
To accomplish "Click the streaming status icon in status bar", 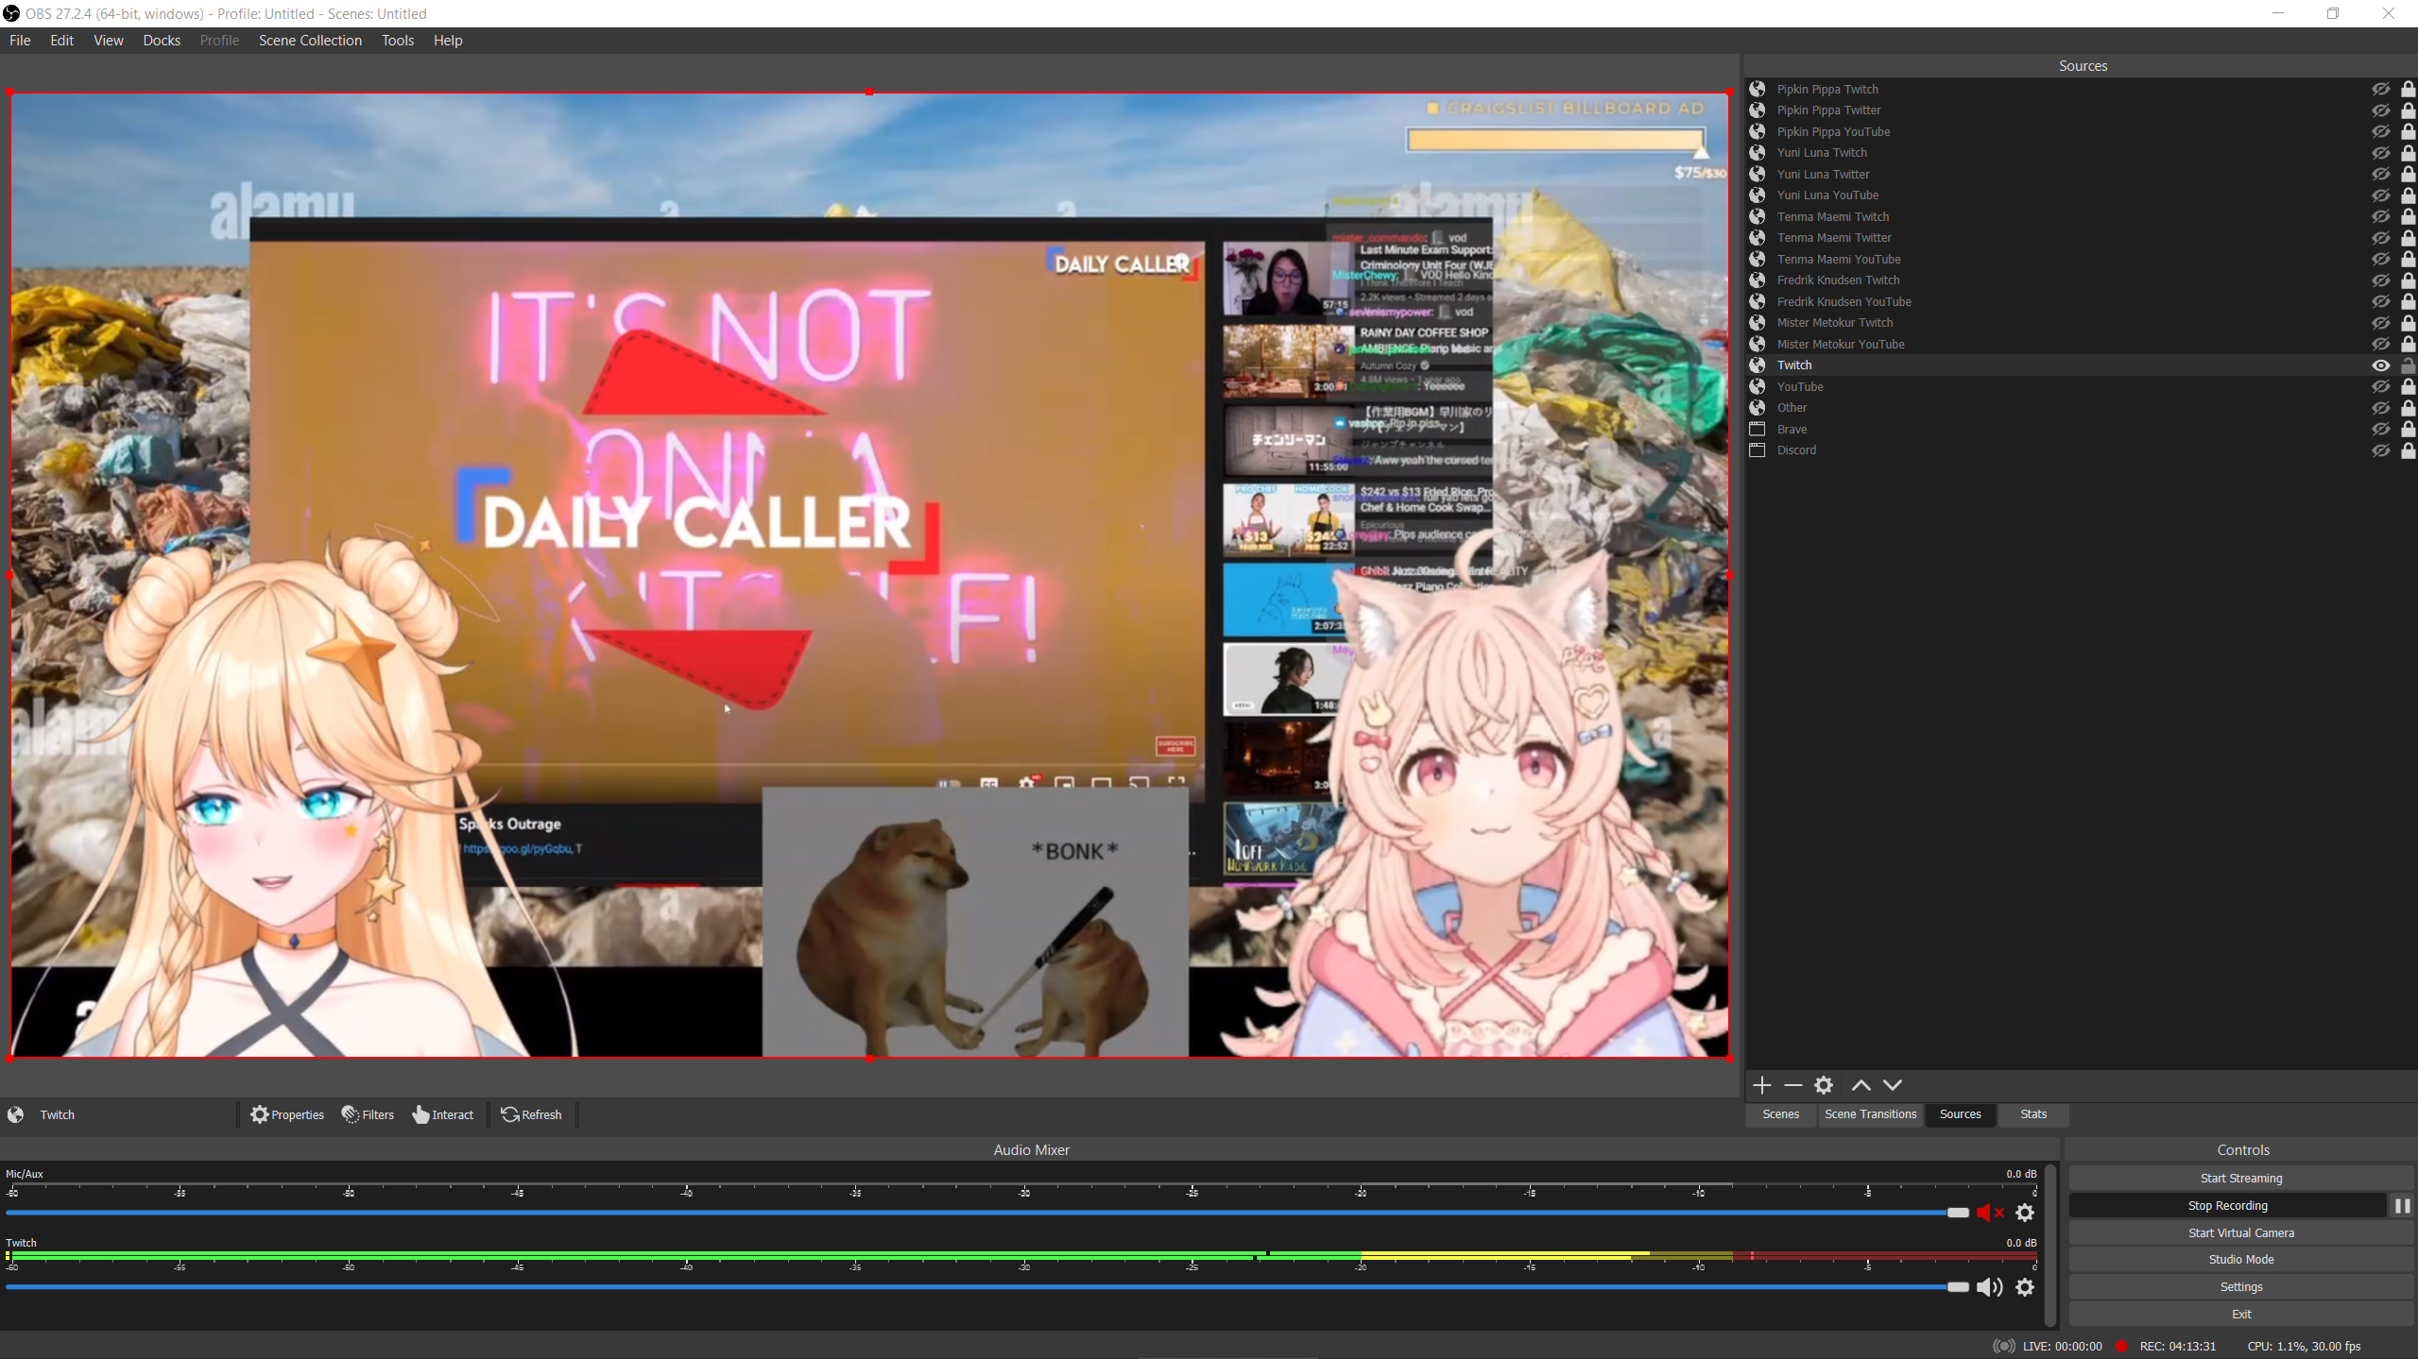I will 2002,1347.
